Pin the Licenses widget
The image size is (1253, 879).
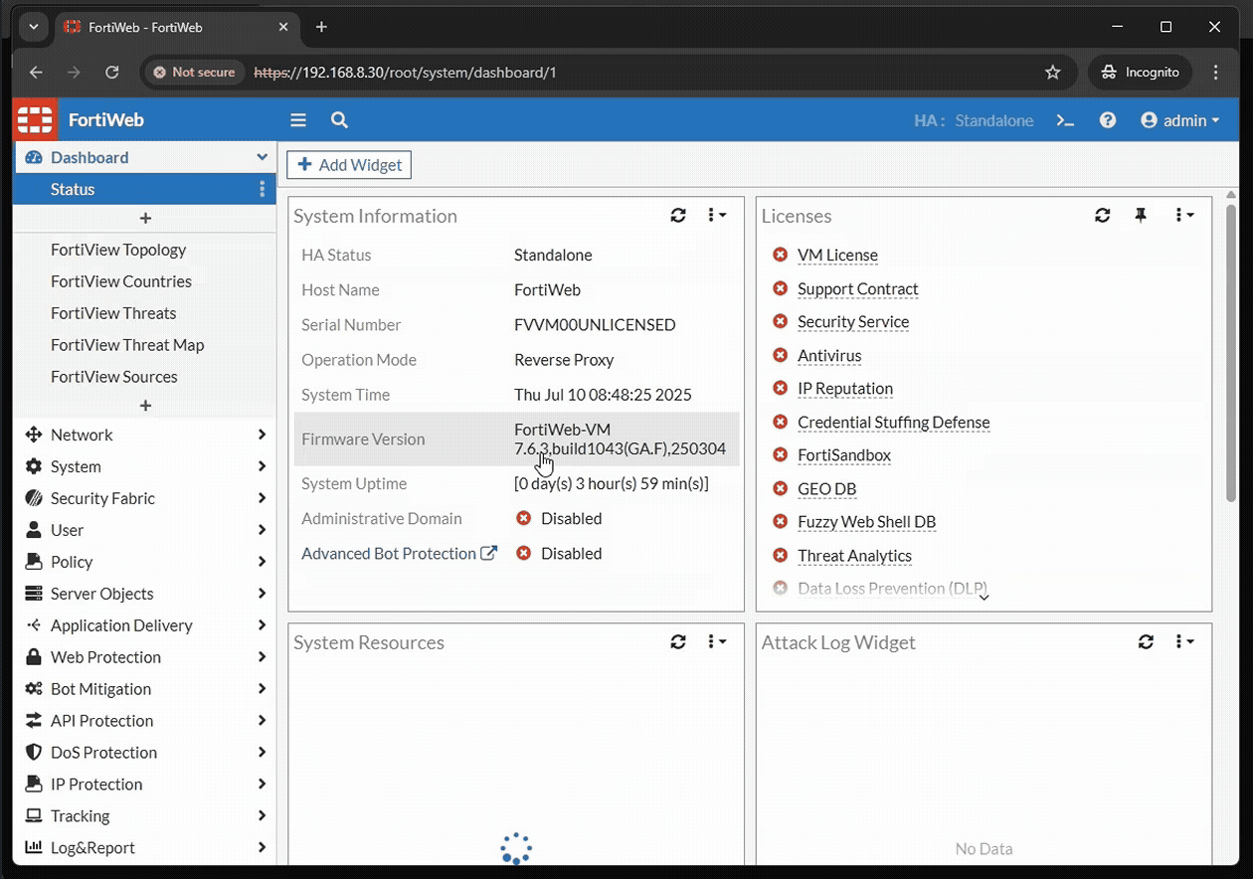click(1141, 215)
